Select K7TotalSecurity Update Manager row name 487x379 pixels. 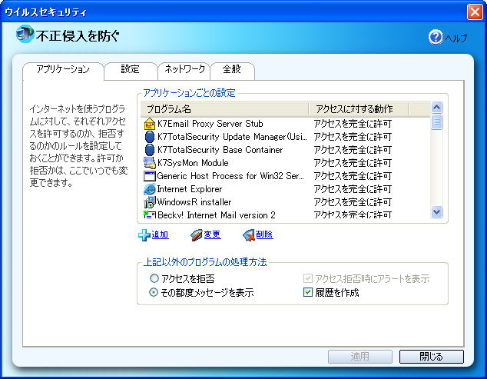(232, 137)
